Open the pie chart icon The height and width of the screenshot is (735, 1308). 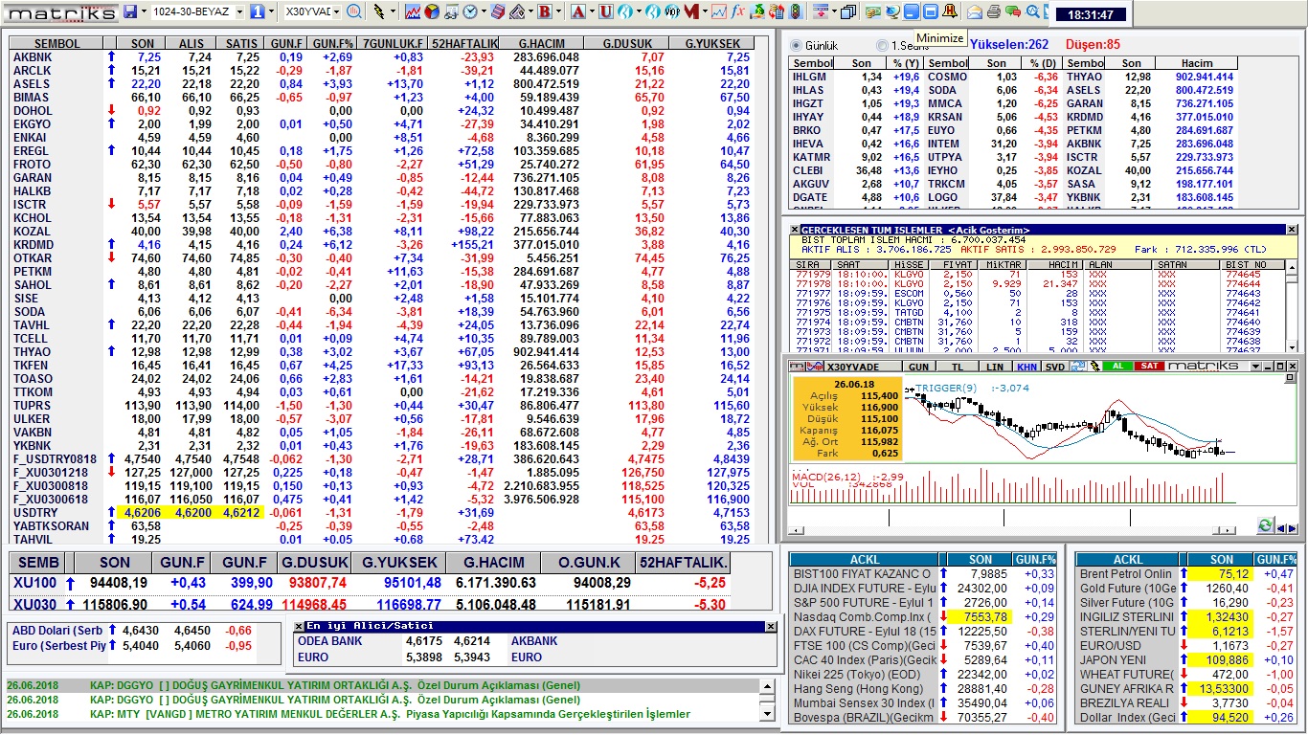(x=431, y=11)
